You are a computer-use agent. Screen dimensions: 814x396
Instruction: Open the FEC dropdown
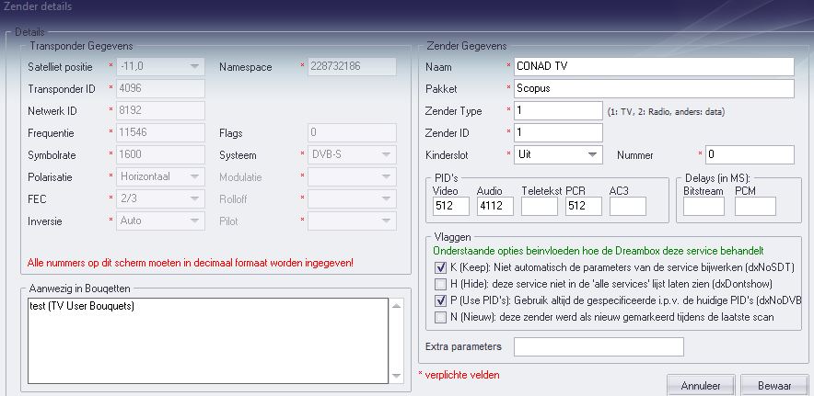194,198
